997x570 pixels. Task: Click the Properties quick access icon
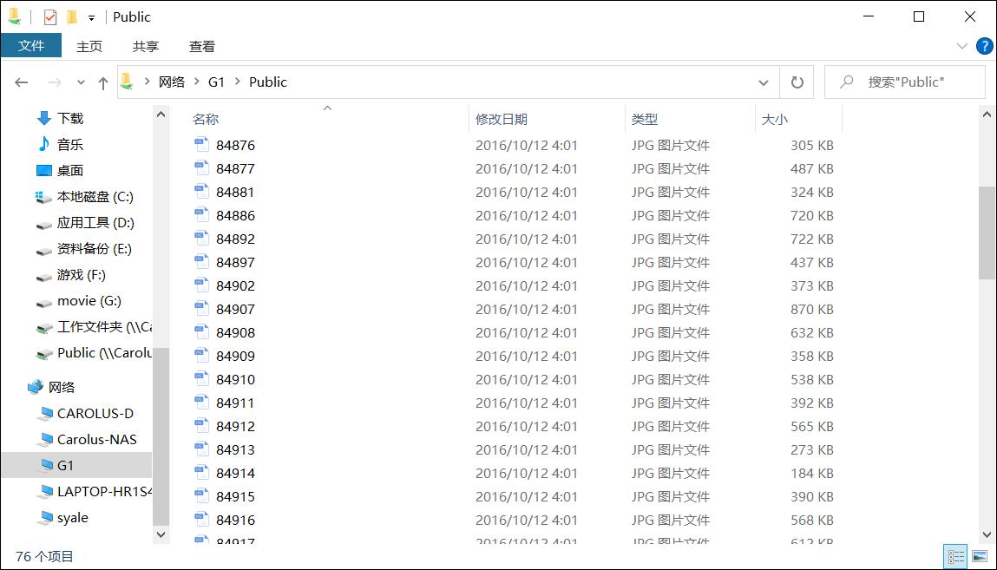tap(50, 17)
